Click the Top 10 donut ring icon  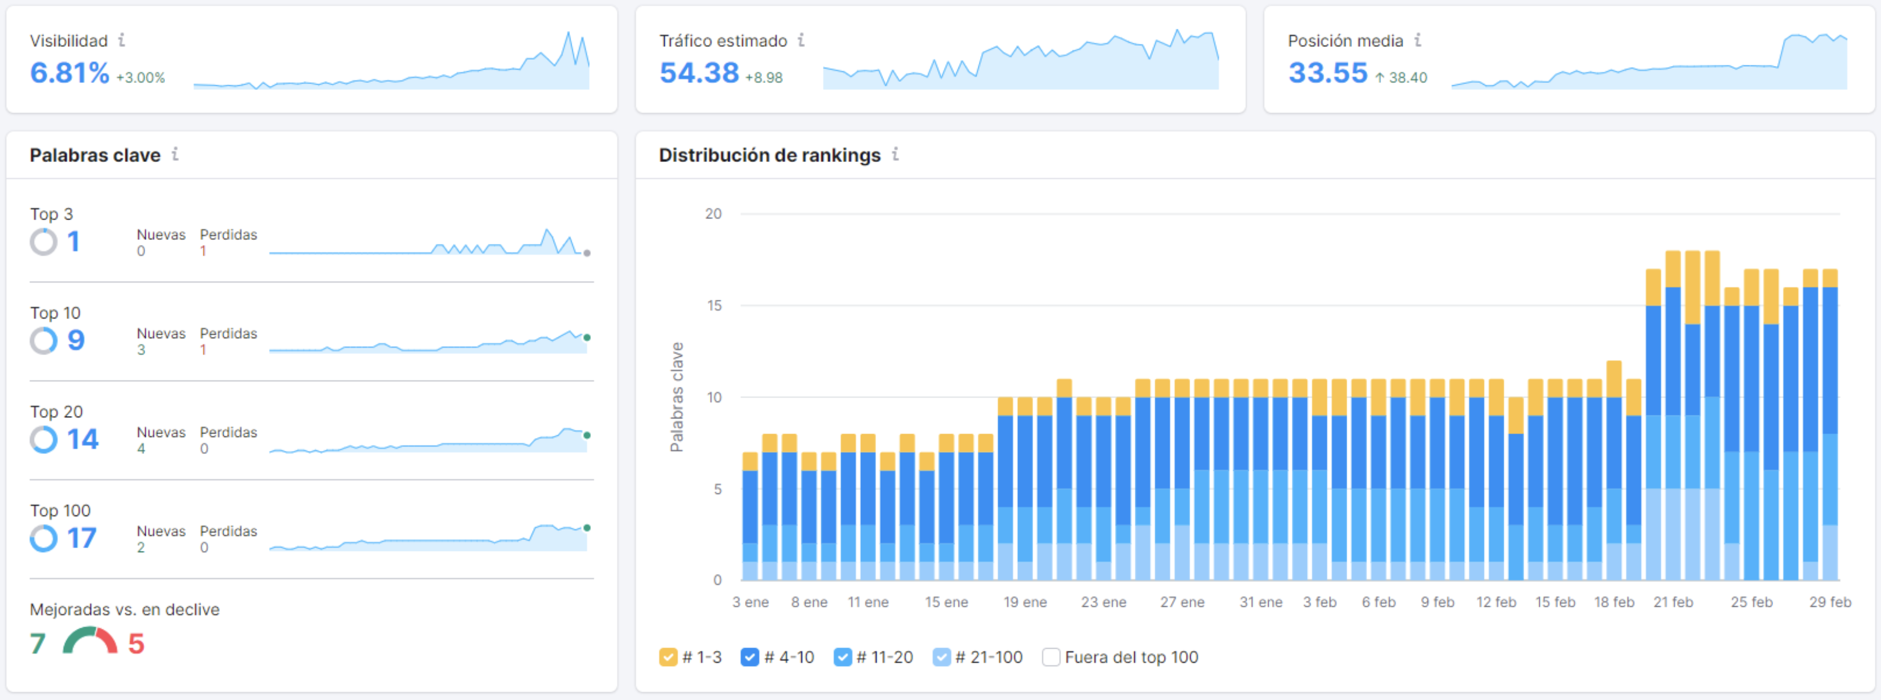pos(43,340)
